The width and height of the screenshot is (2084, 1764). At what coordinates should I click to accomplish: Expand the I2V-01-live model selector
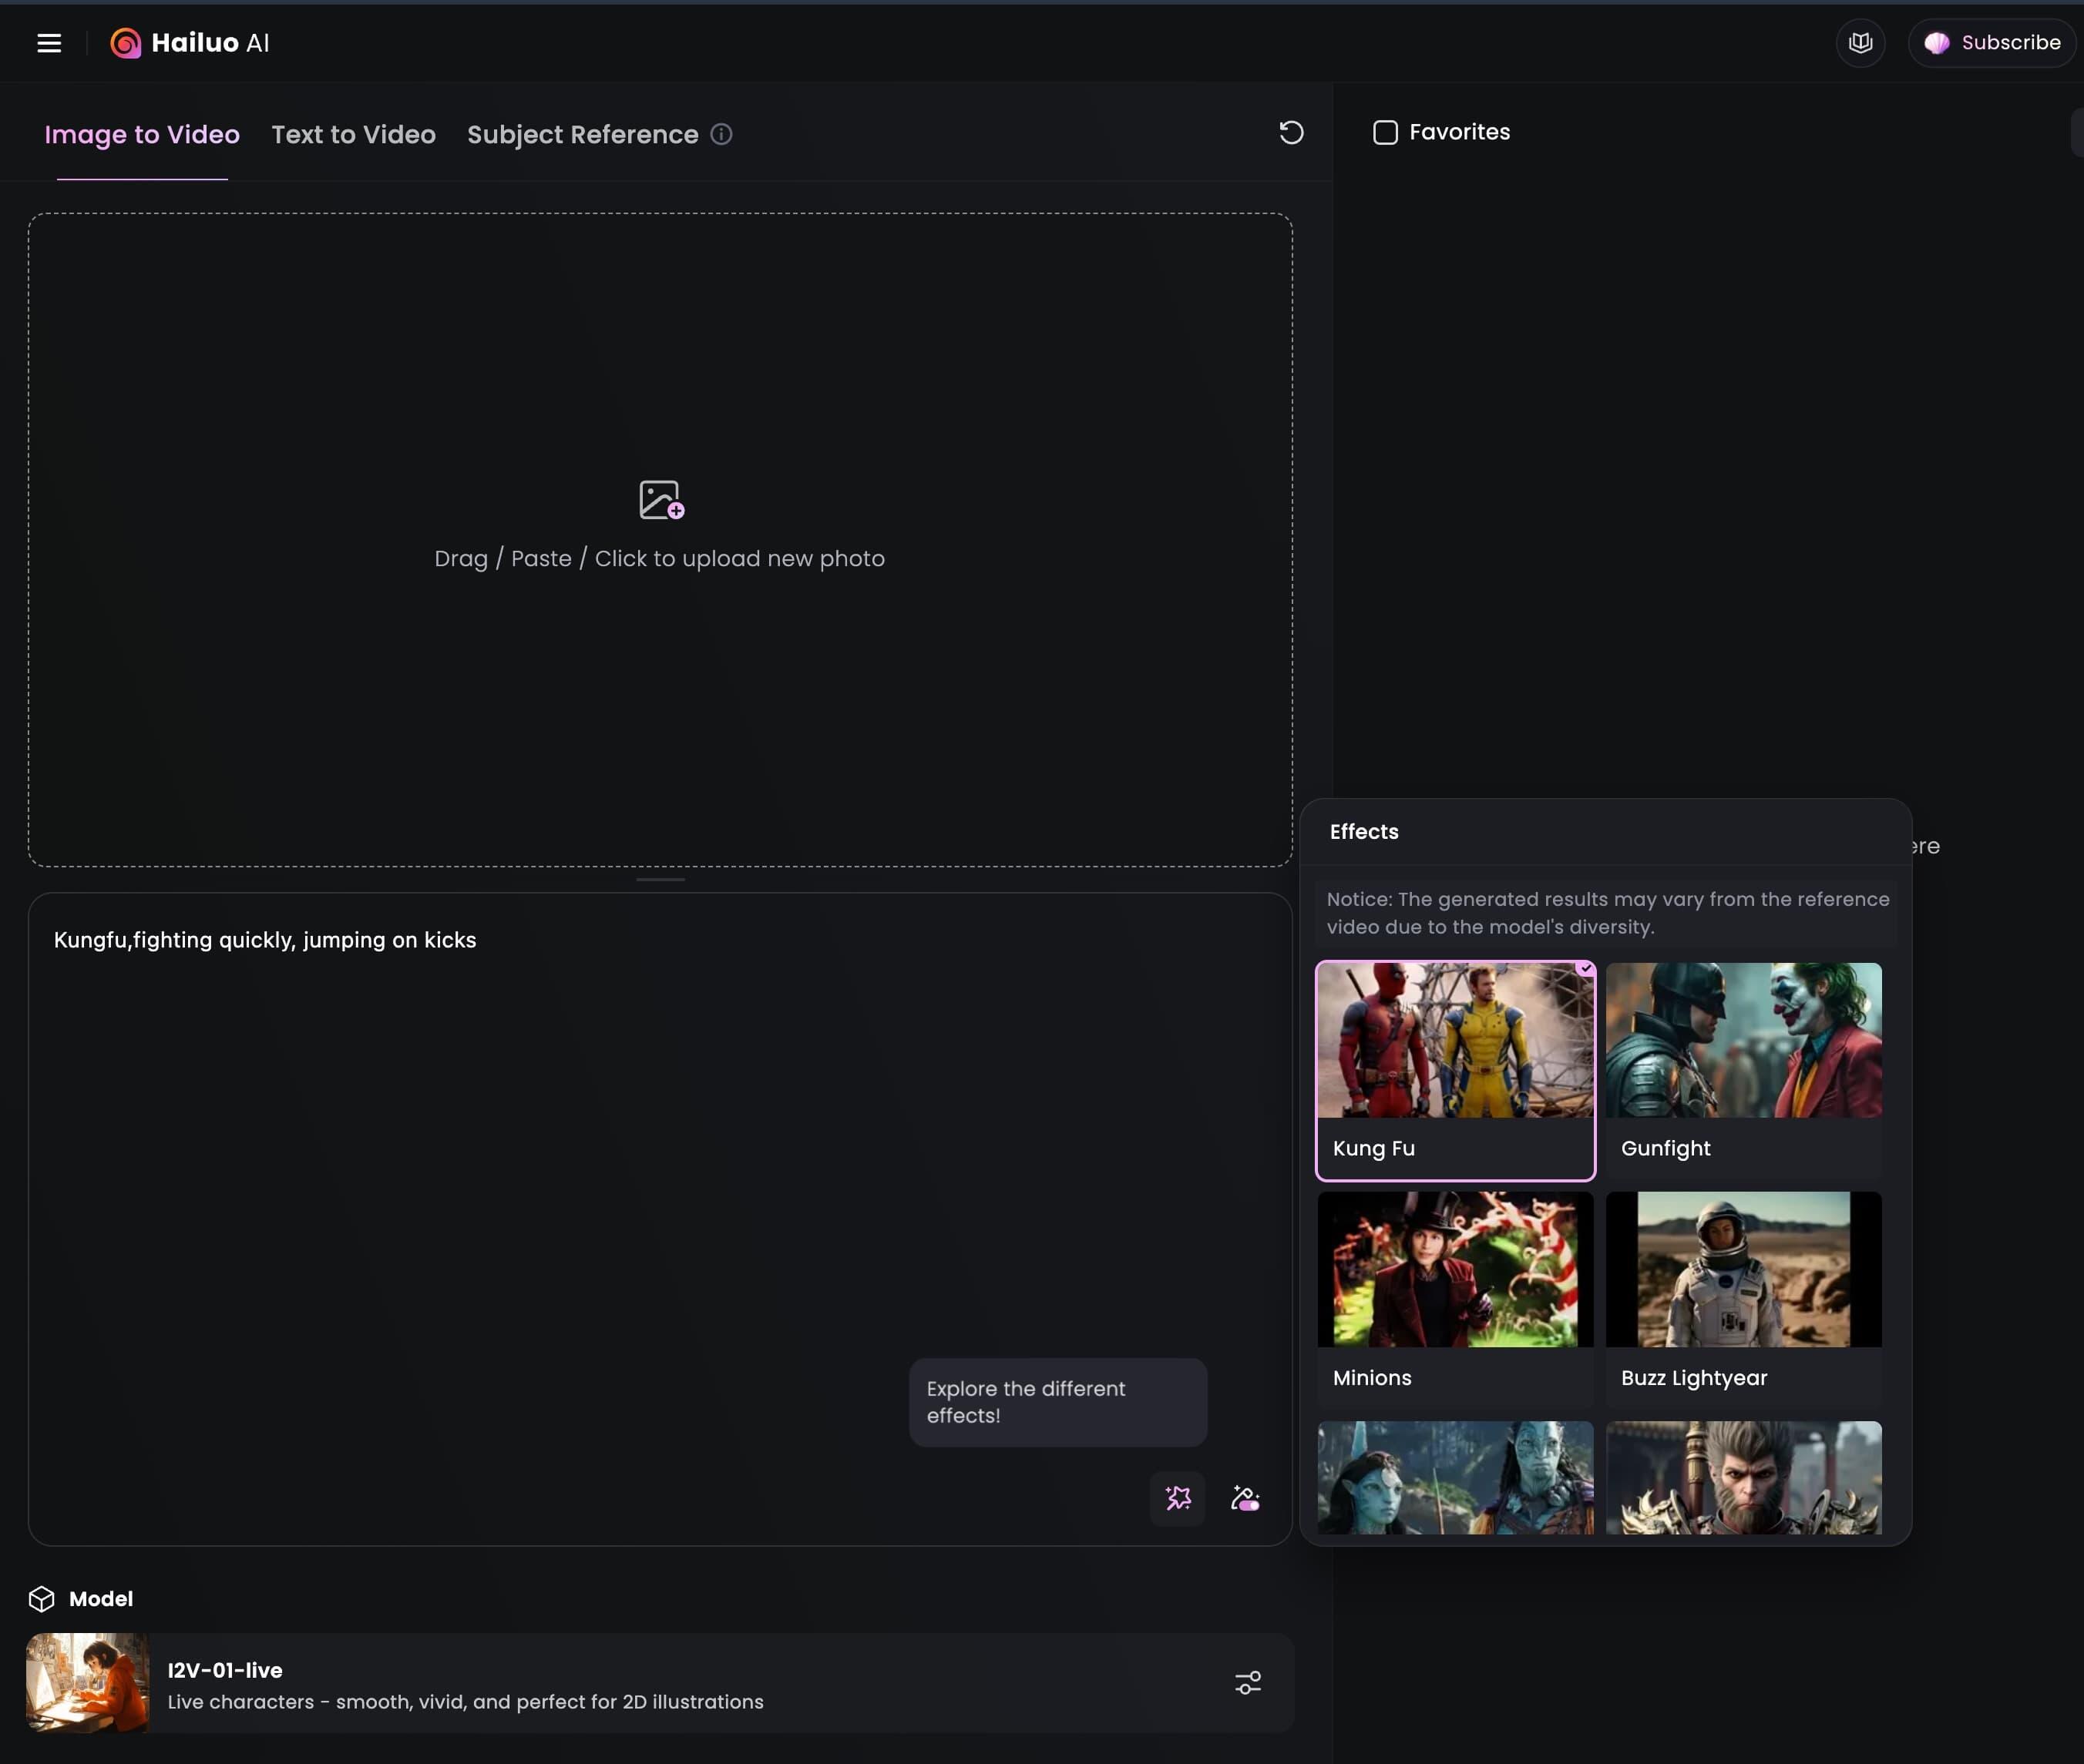(660, 1683)
